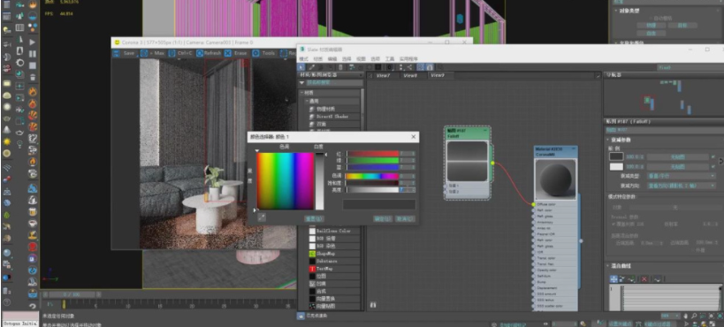724x327 pixels.
Task: Click the brightness value input field
Action: (408, 189)
